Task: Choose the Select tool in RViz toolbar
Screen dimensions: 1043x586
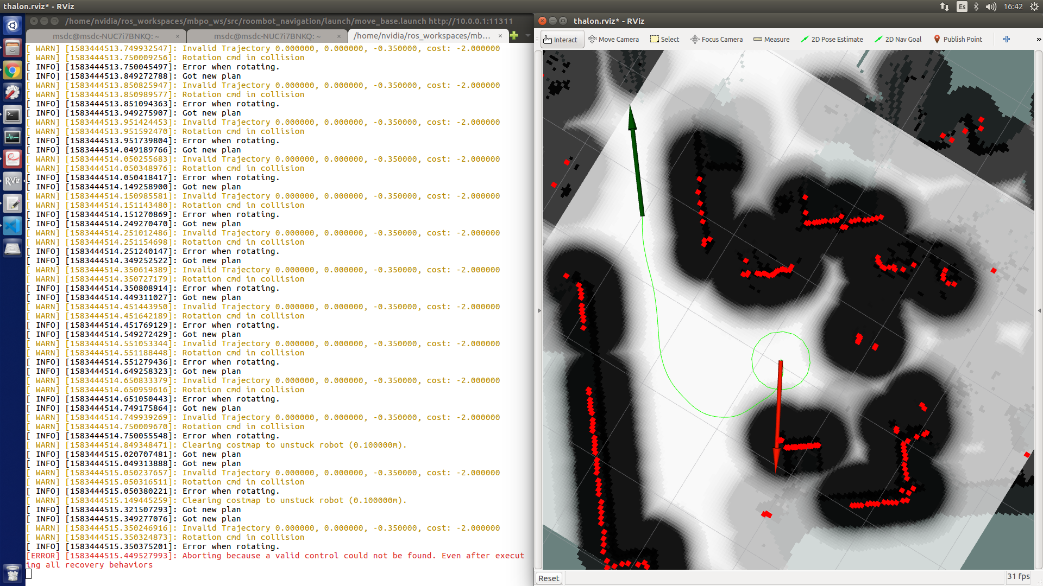Action: pos(664,40)
